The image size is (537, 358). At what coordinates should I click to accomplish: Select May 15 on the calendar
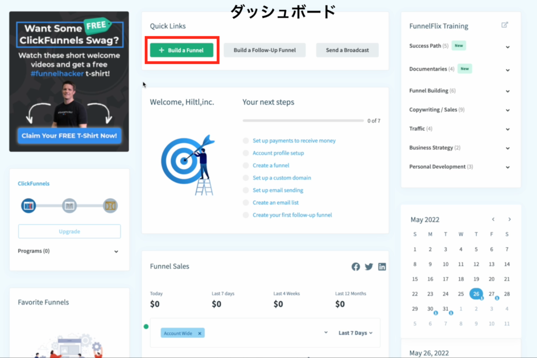coord(415,279)
